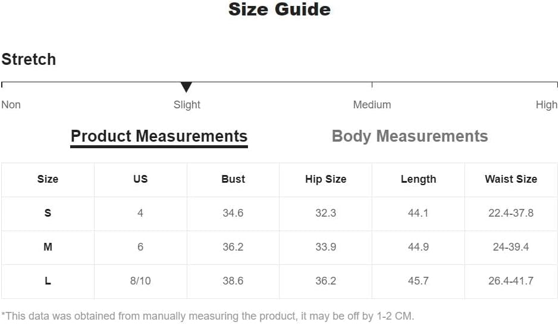Click the High stretch label
The width and height of the screenshot is (559, 325).
pos(547,105)
